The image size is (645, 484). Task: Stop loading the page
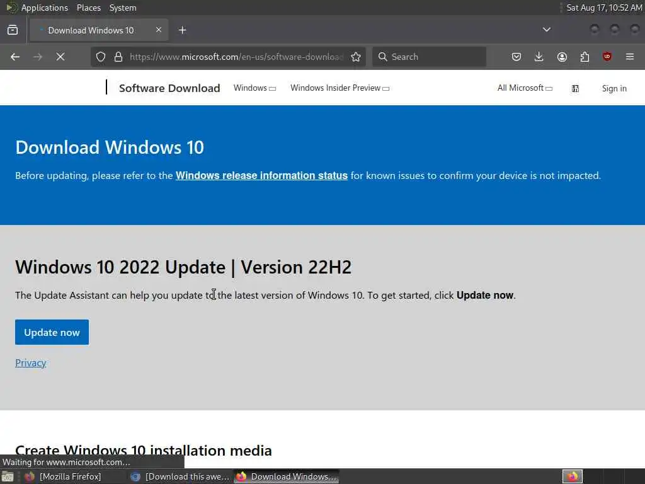[x=60, y=57]
